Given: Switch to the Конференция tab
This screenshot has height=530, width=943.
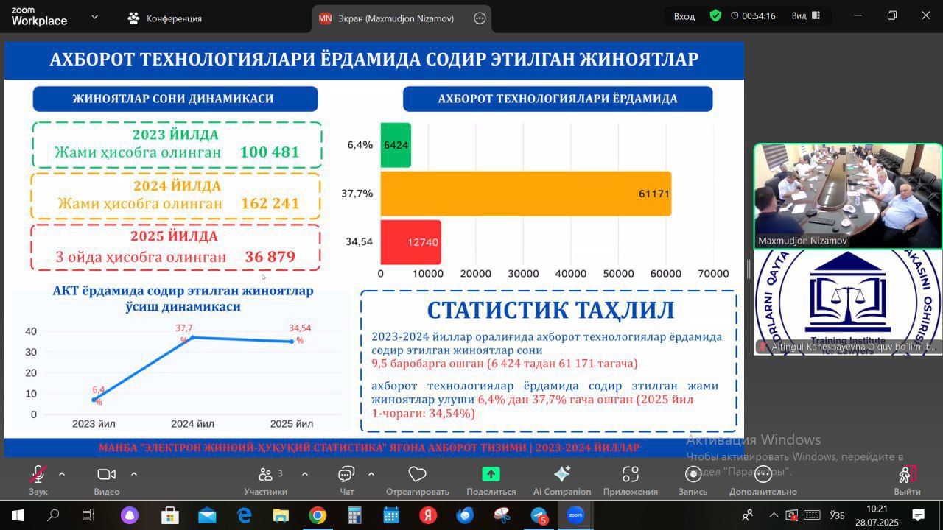Looking at the screenshot, I should [165, 18].
